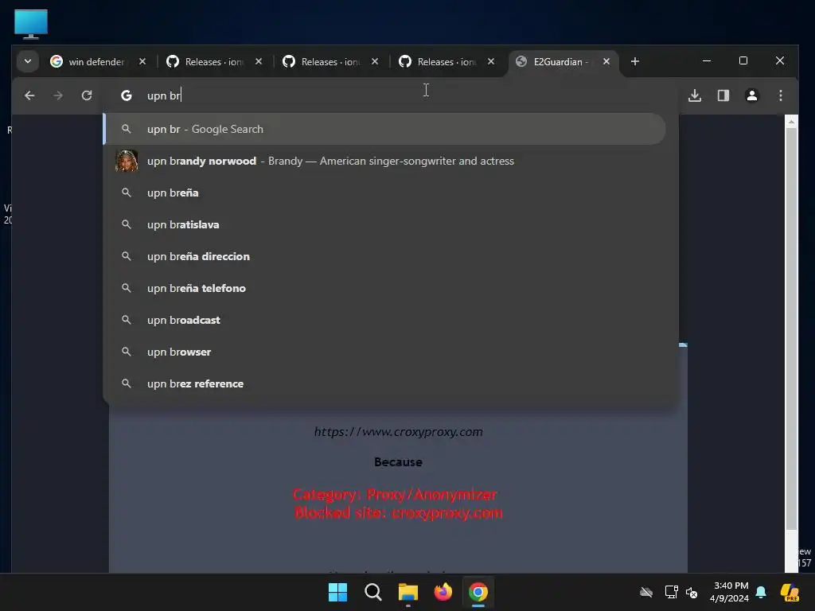The width and height of the screenshot is (815, 611).
Task: Click the scrollbar up arrow
Action: point(791,122)
